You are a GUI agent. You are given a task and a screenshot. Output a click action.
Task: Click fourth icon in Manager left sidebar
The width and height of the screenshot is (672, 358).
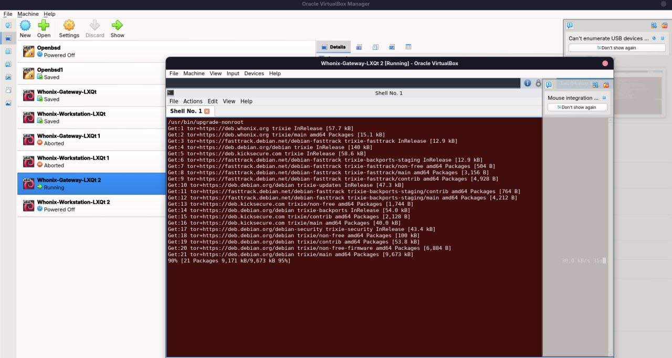click(8, 64)
